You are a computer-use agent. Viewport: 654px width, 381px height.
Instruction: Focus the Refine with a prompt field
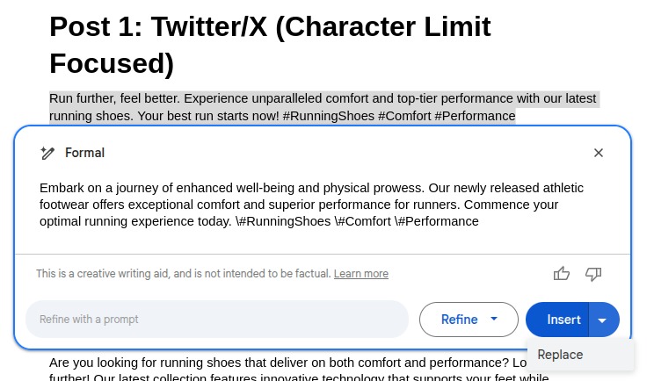216,320
